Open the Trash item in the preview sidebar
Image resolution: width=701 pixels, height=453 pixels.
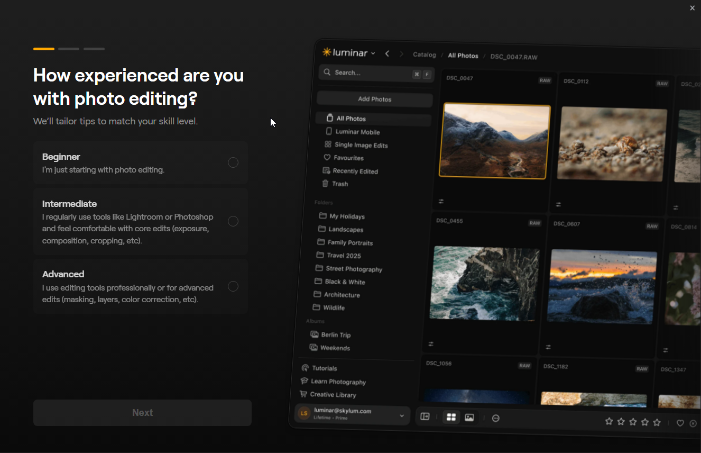[335, 184]
